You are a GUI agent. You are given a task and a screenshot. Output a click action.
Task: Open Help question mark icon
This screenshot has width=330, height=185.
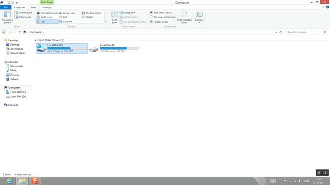point(328,7)
